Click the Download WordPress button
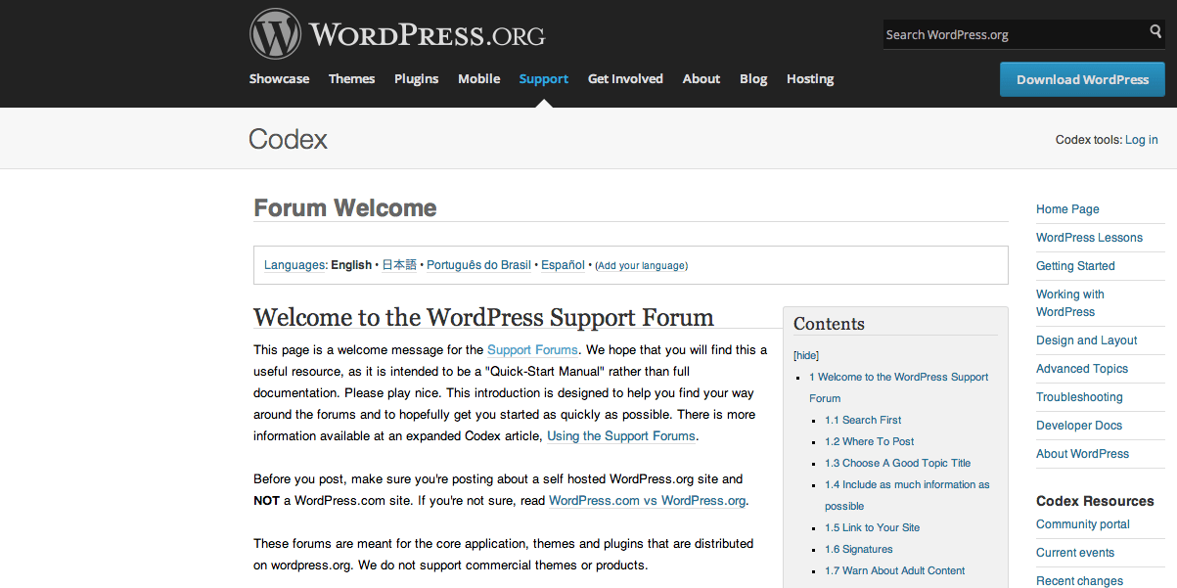This screenshot has width=1177, height=588. pos(1082,79)
